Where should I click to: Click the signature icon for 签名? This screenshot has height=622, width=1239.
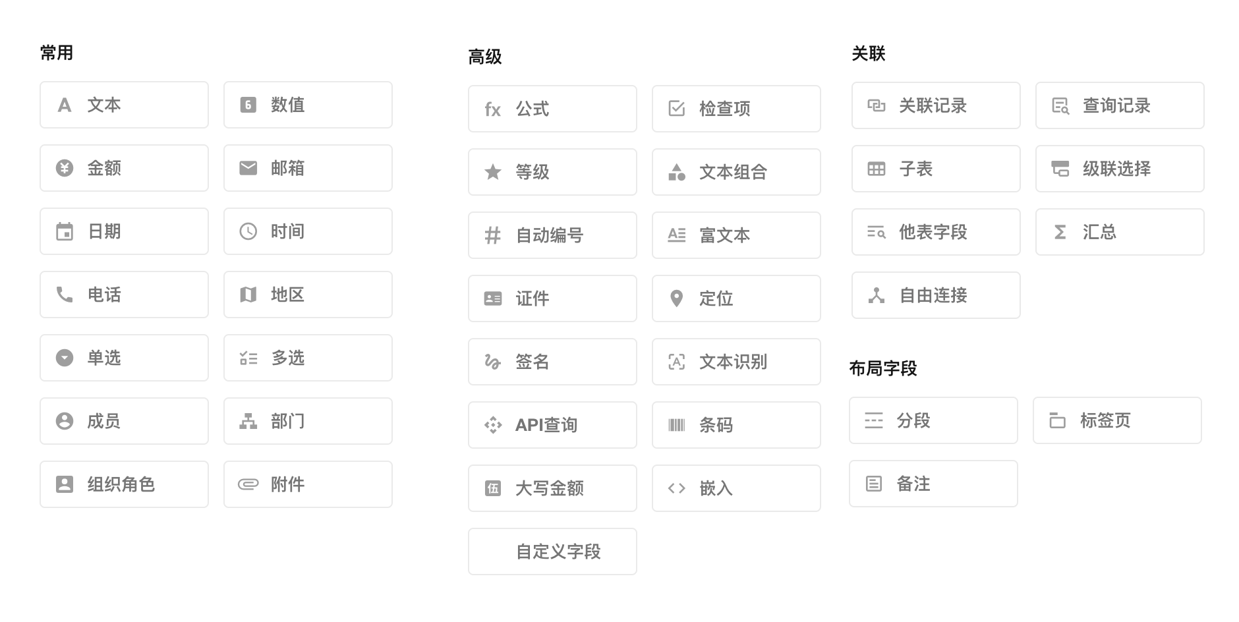pyautogui.click(x=493, y=362)
